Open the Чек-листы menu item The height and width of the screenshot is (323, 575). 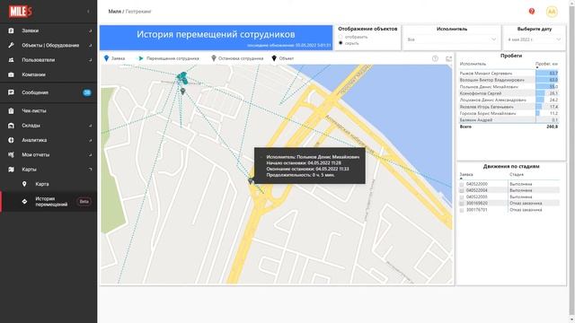(49, 111)
